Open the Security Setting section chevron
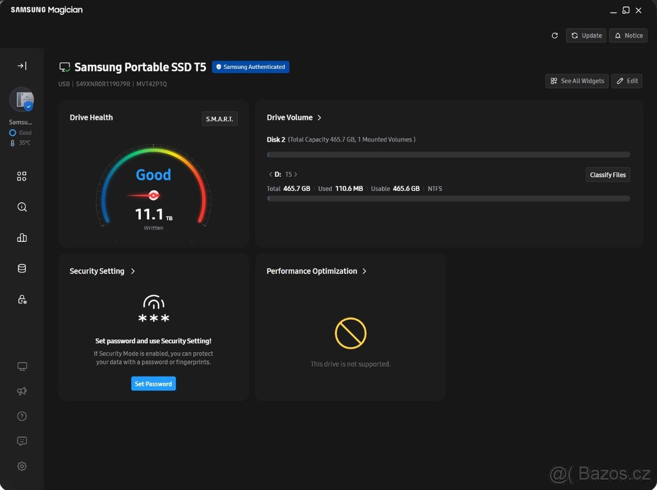Image resolution: width=657 pixels, height=490 pixels. pos(133,270)
